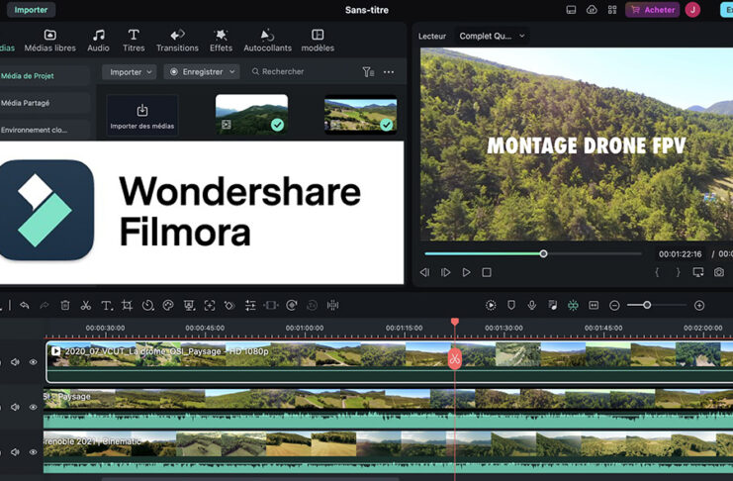Image resolution: width=733 pixels, height=481 pixels.
Task: Click the screen layout icon in title bar
Action: (x=571, y=10)
